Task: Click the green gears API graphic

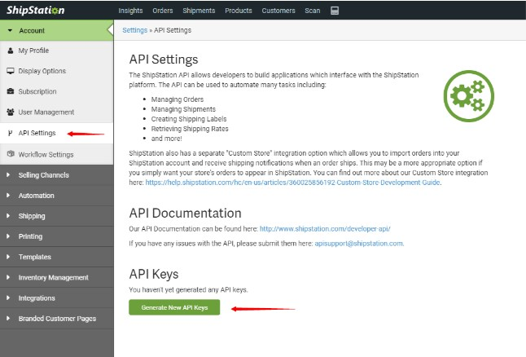Action: click(x=469, y=96)
